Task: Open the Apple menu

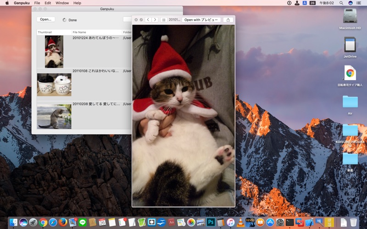Action: [x=7, y=3]
